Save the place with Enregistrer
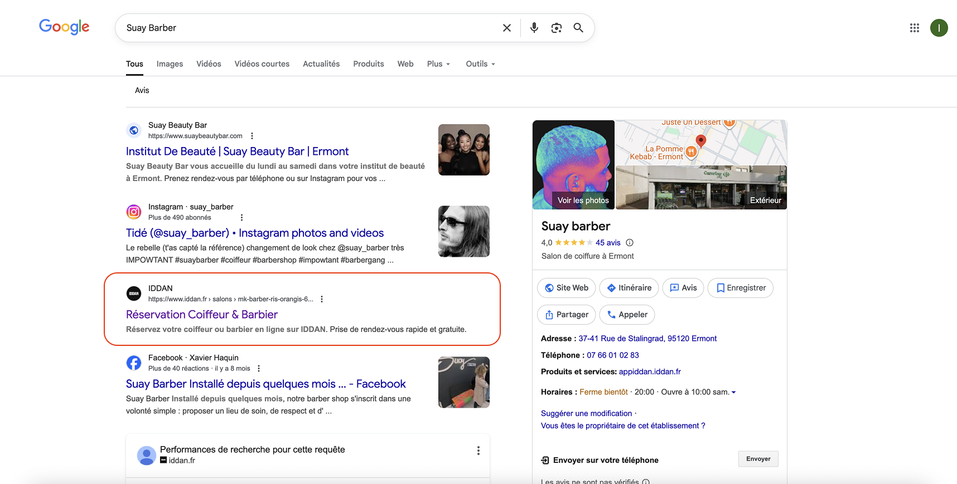The image size is (957, 484). point(740,288)
